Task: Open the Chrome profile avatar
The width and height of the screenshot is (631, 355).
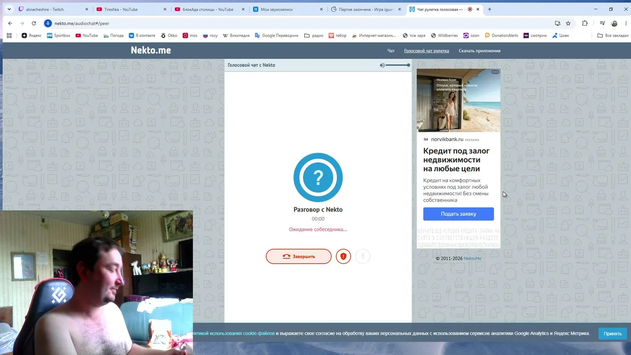Action: pyautogui.click(x=614, y=23)
